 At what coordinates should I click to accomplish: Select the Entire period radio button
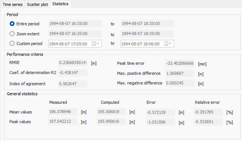(x=12, y=24)
